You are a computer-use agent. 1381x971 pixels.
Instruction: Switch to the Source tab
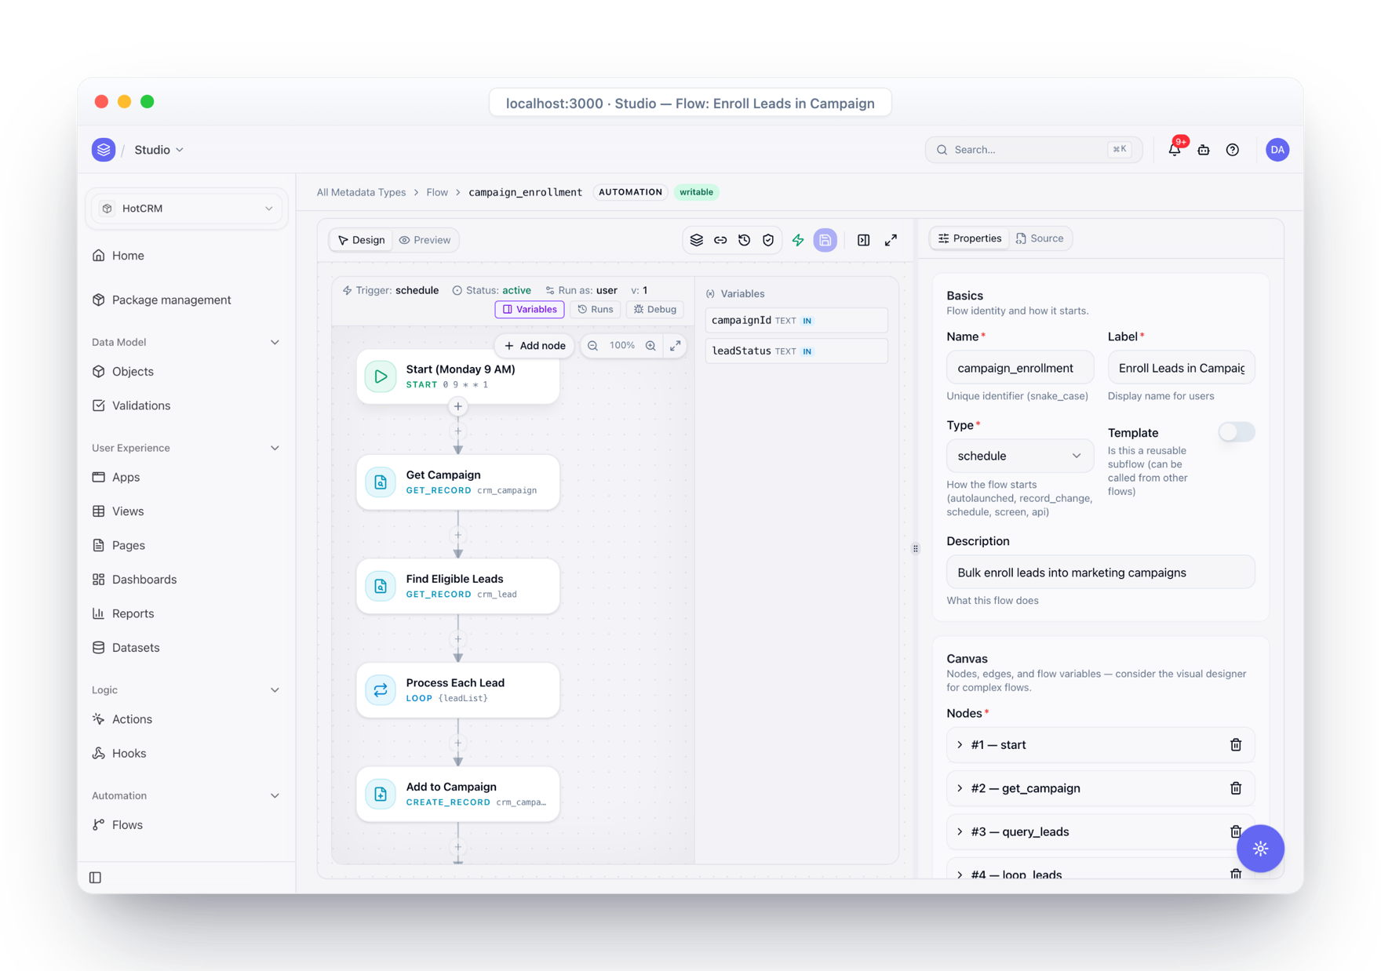point(1040,238)
